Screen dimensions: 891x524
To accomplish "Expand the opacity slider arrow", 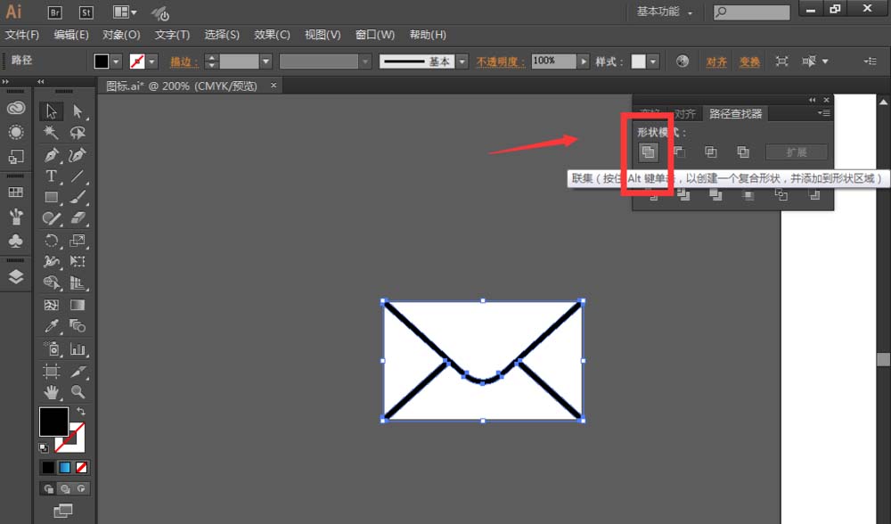I will tap(584, 61).
